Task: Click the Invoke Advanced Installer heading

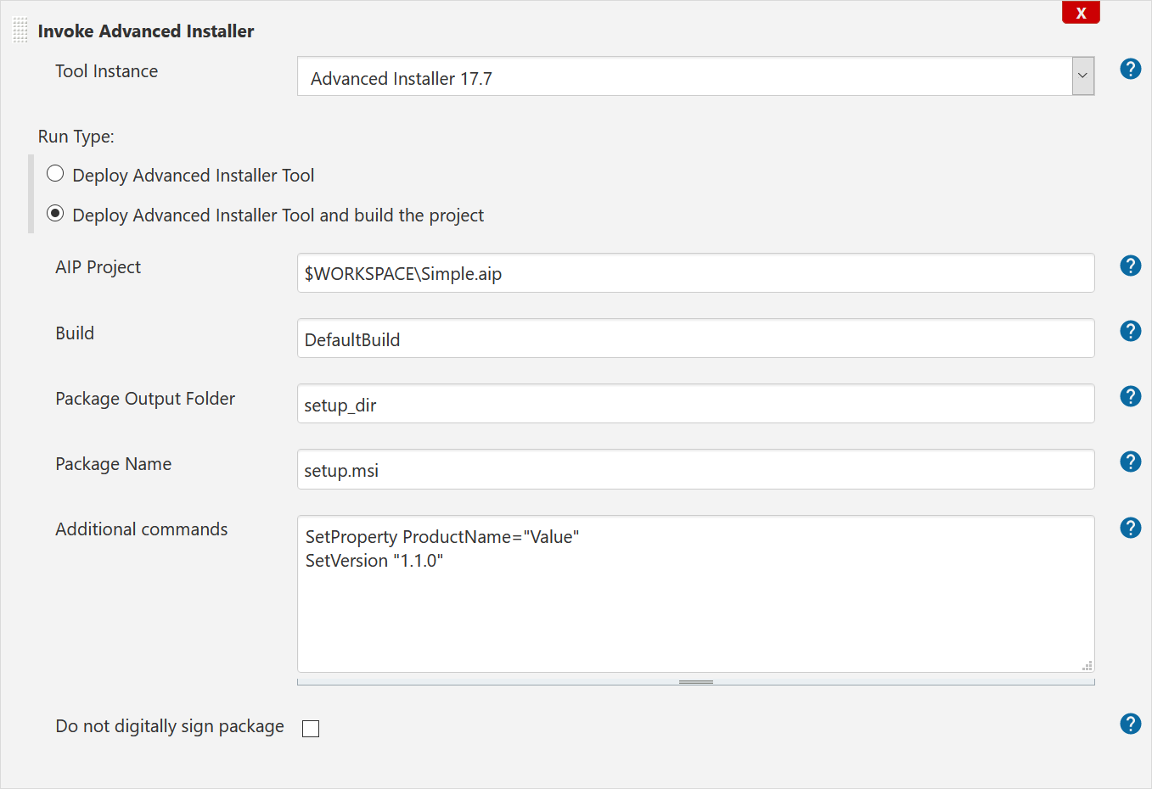Action: tap(146, 31)
